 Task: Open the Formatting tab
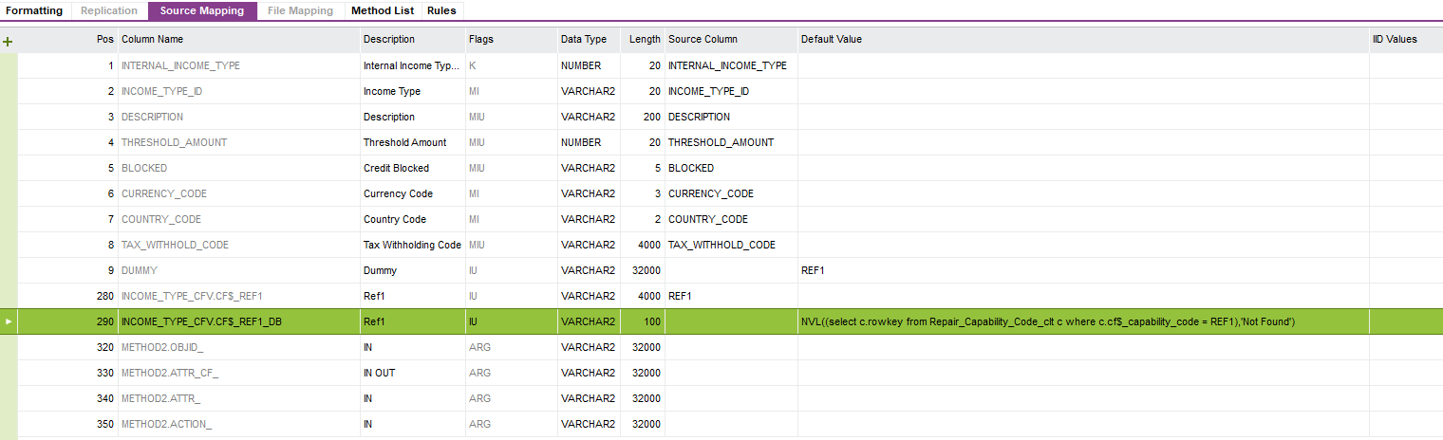pyautogui.click(x=34, y=10)
